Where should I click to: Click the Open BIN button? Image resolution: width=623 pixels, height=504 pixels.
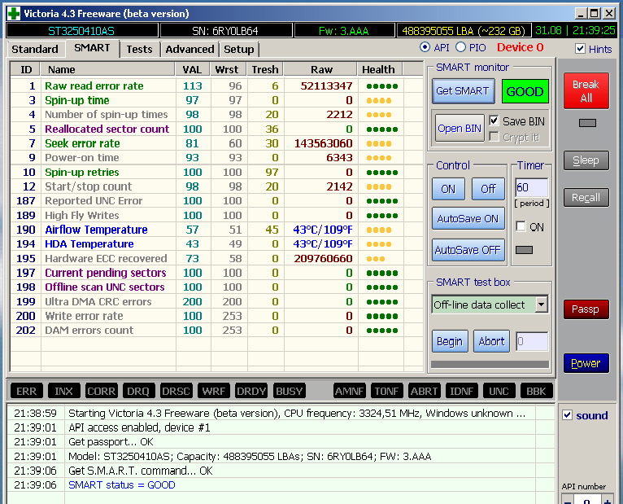[460, 128]
